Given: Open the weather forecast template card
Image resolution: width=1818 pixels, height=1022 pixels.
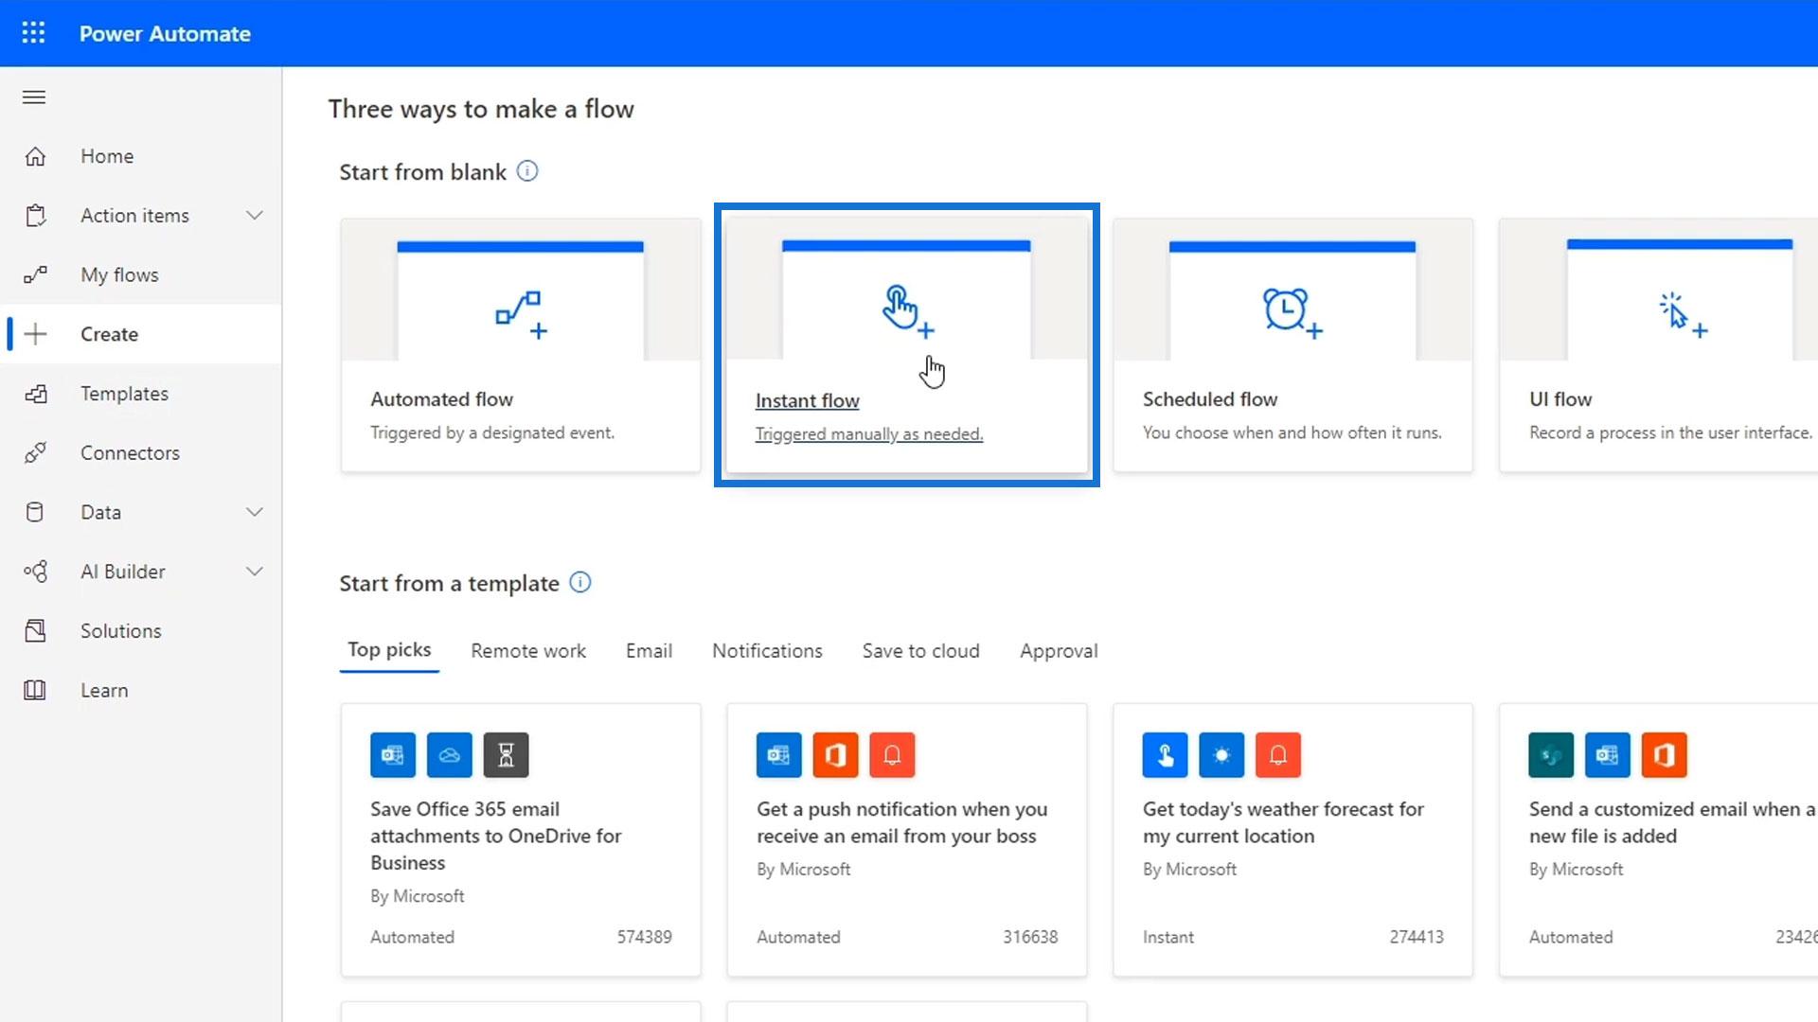Looking at the screenshot, I should click(x=1292, y=838).
